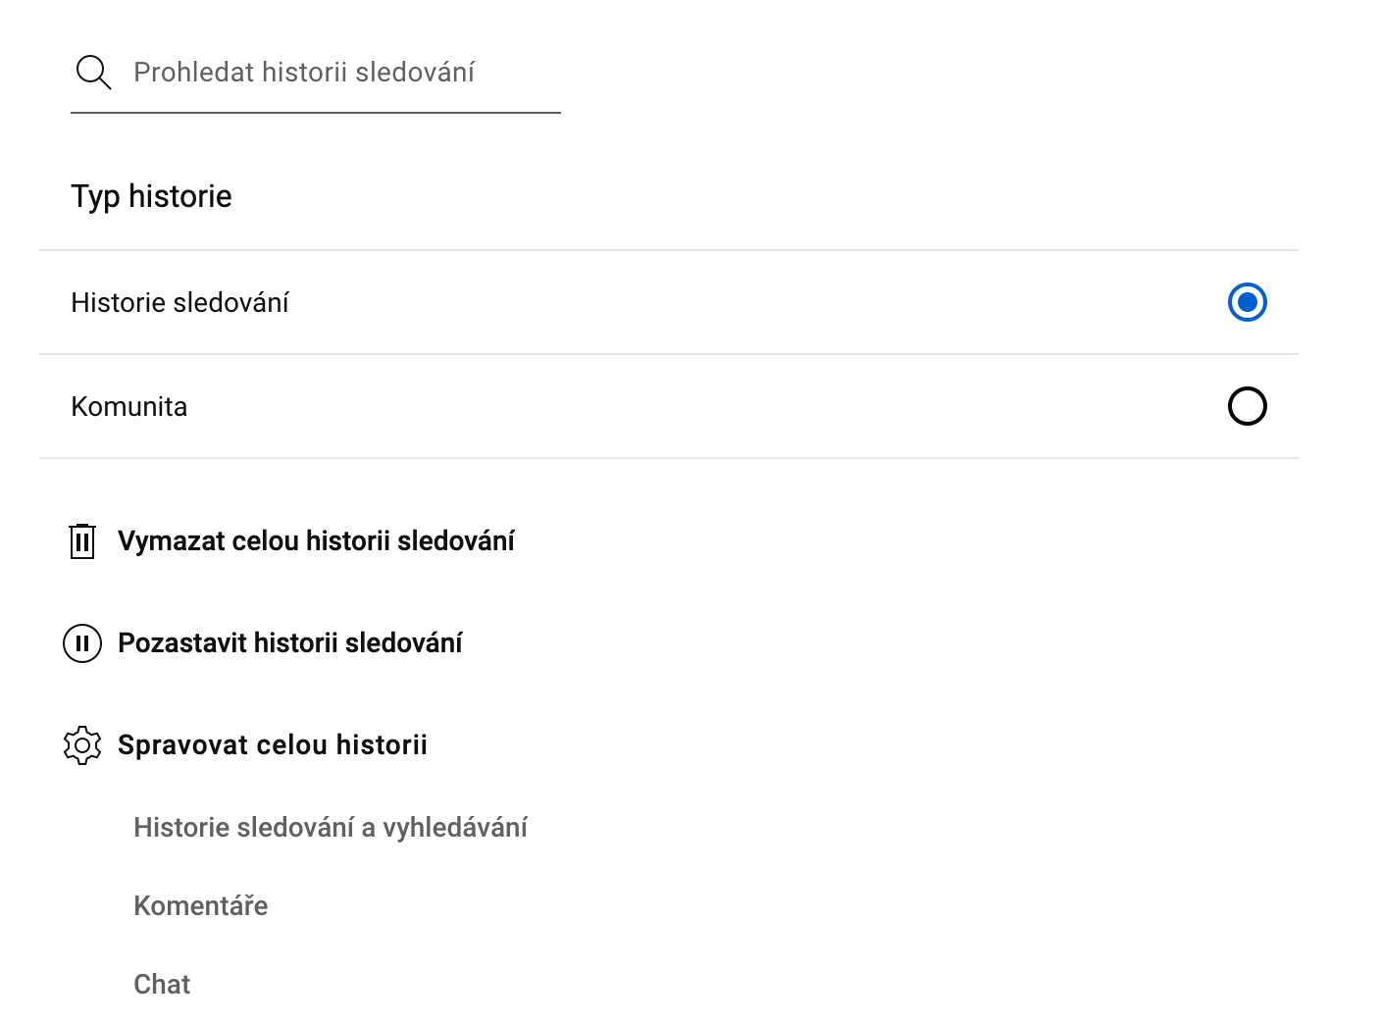This screenshot has width=1381, height=1022.
Task: Click the divider line below Komunita row
Action: coord(668,458)
